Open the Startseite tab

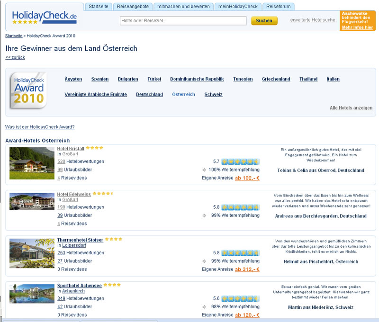[x=99, y=7]
